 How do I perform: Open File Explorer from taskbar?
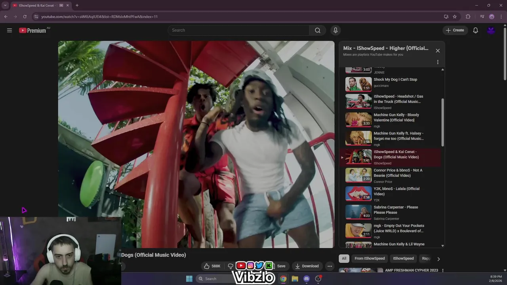[295, 279]
